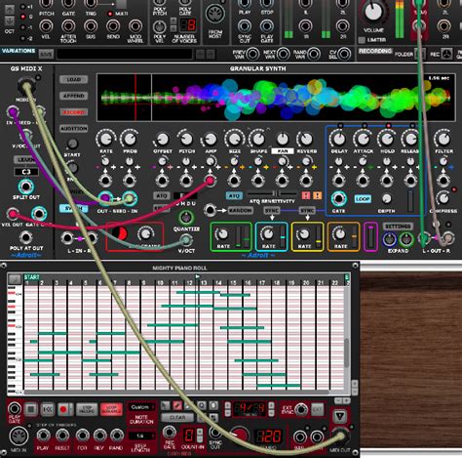Click the piano roll MIDI IN connector
Viewport: 462px width, 458px height.
pyautogui.click(x=19, y=437)
